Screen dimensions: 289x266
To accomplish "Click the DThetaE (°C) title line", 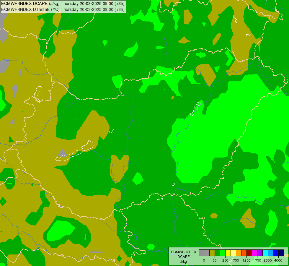I will [63, 9].
